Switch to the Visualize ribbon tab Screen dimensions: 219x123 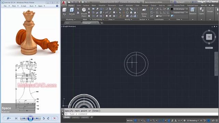(102, 5)
